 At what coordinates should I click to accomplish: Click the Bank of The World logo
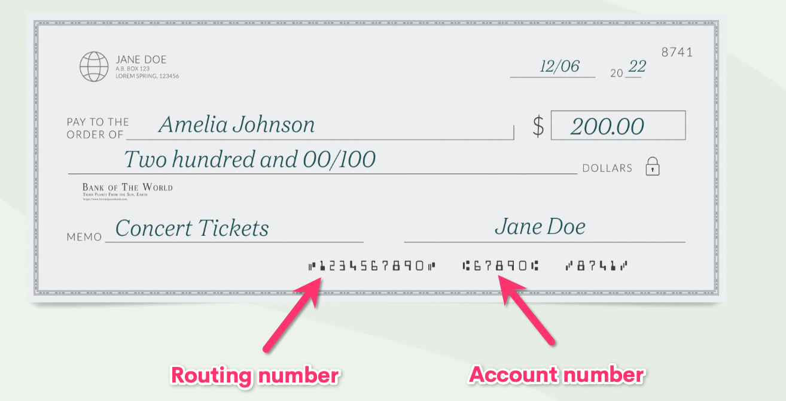127,190
